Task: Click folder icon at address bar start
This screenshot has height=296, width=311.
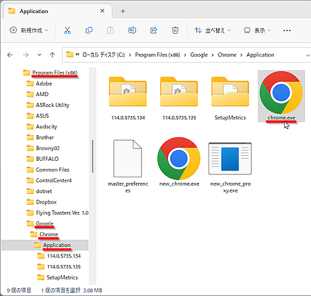Action: [x=70, y=55]
